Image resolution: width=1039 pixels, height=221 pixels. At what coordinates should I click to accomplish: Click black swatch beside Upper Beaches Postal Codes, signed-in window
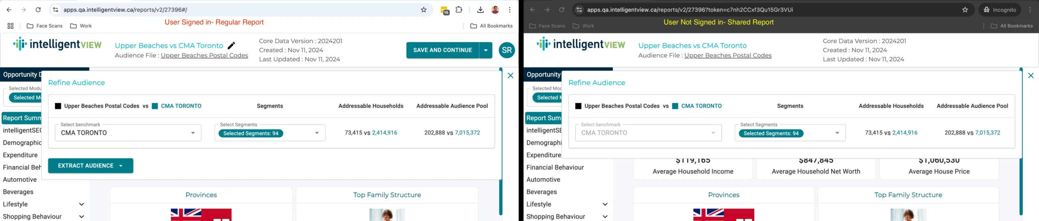click(x=58, y=106)
